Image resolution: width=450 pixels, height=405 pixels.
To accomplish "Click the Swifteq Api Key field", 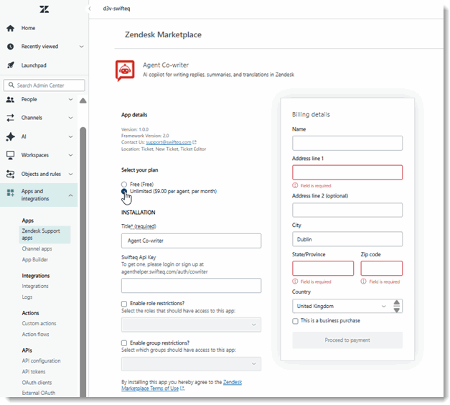I will (x=191, y=286).
